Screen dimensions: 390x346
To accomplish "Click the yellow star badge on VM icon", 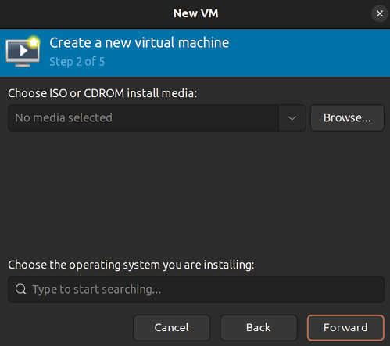I will (x=34, y=42).
